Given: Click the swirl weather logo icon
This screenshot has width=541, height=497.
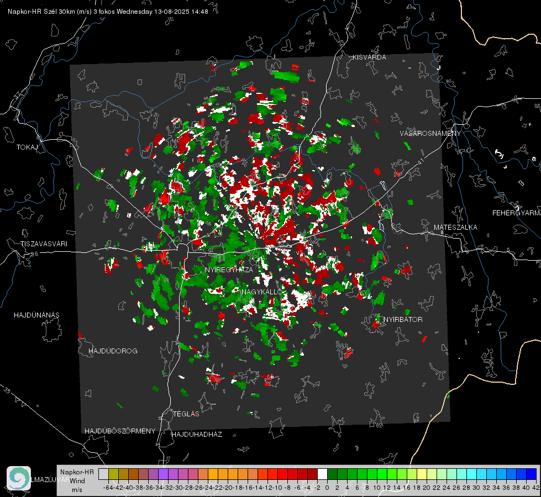Looking at the screenshot, I should [19, 478].
